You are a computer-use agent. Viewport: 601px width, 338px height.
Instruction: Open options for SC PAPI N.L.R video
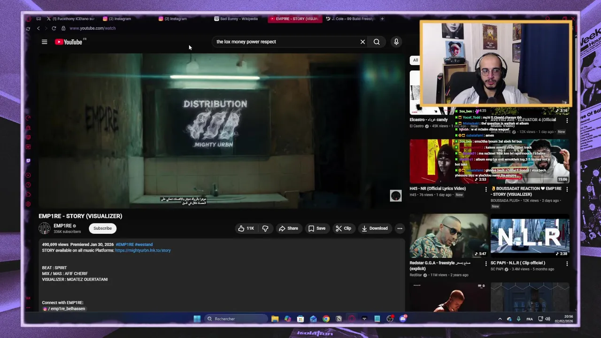pos(567,264)
